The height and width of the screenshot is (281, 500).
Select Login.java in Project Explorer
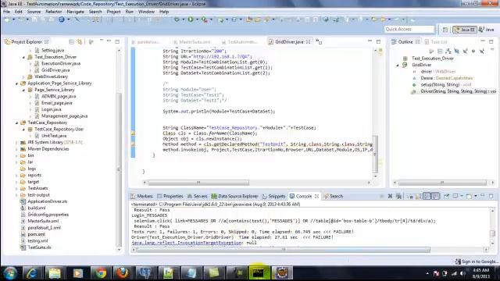tap(51, 109)
